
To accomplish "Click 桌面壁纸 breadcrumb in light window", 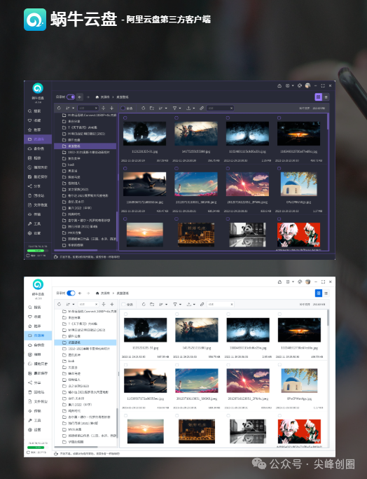I will point(123,293).
